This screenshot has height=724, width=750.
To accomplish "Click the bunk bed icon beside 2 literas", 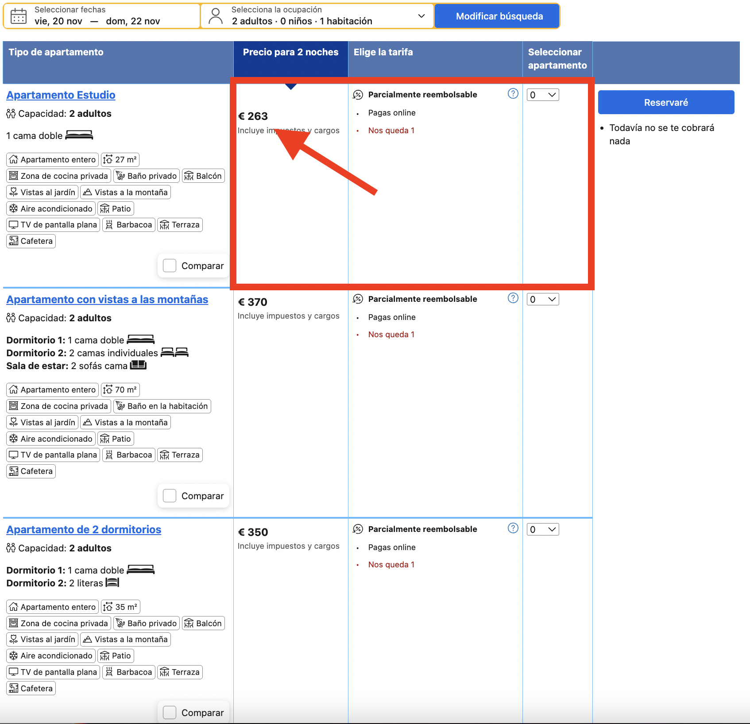I will 112,582.
